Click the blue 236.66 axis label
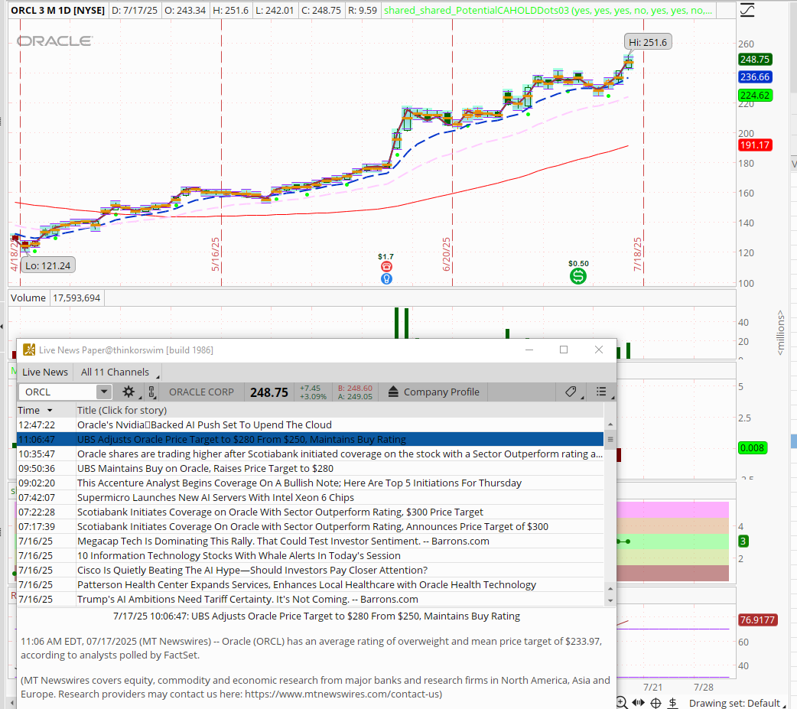797x709 pixels. tap(755, 76)
